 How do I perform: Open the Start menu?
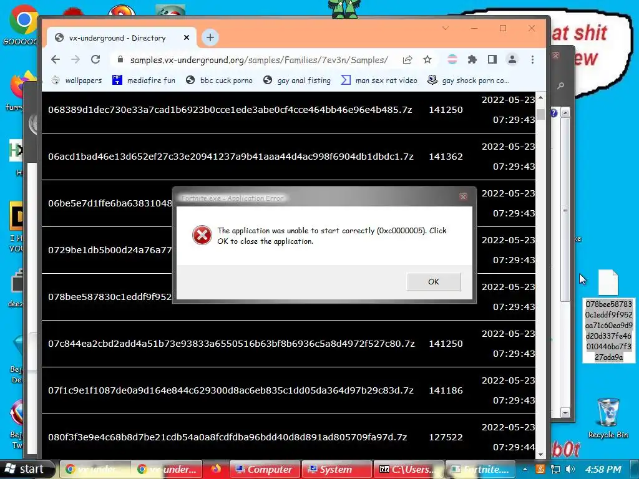click(26, 469)
